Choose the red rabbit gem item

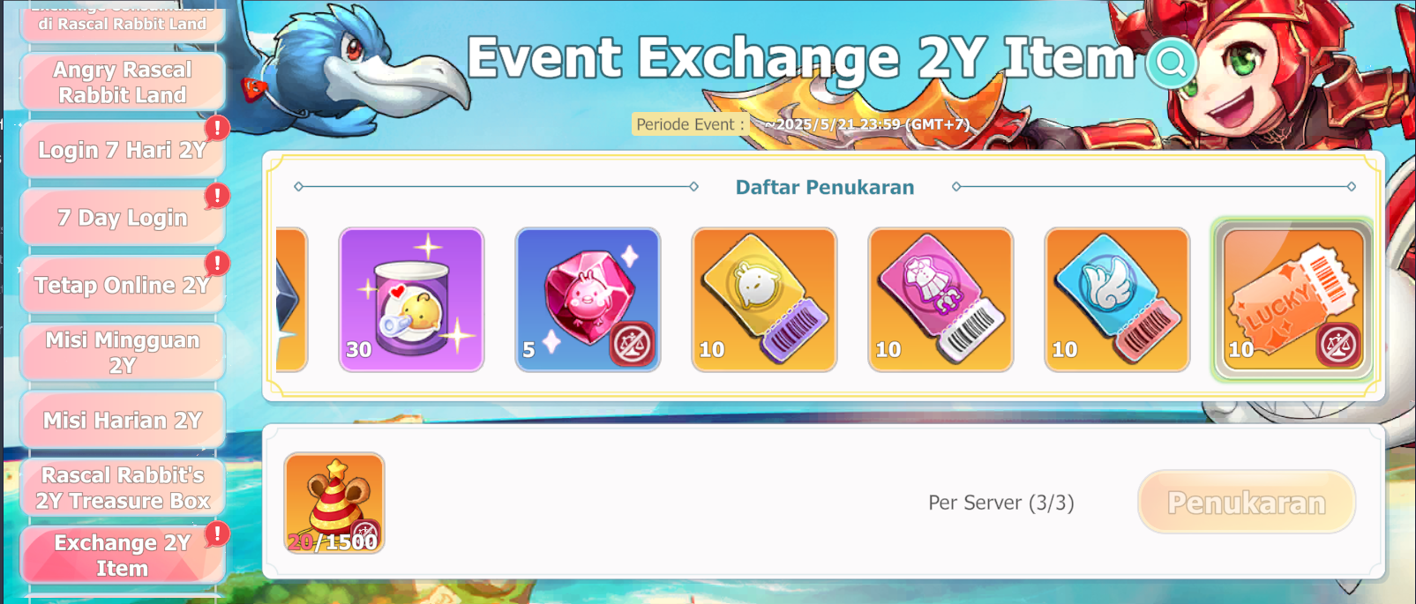point(588,300)
